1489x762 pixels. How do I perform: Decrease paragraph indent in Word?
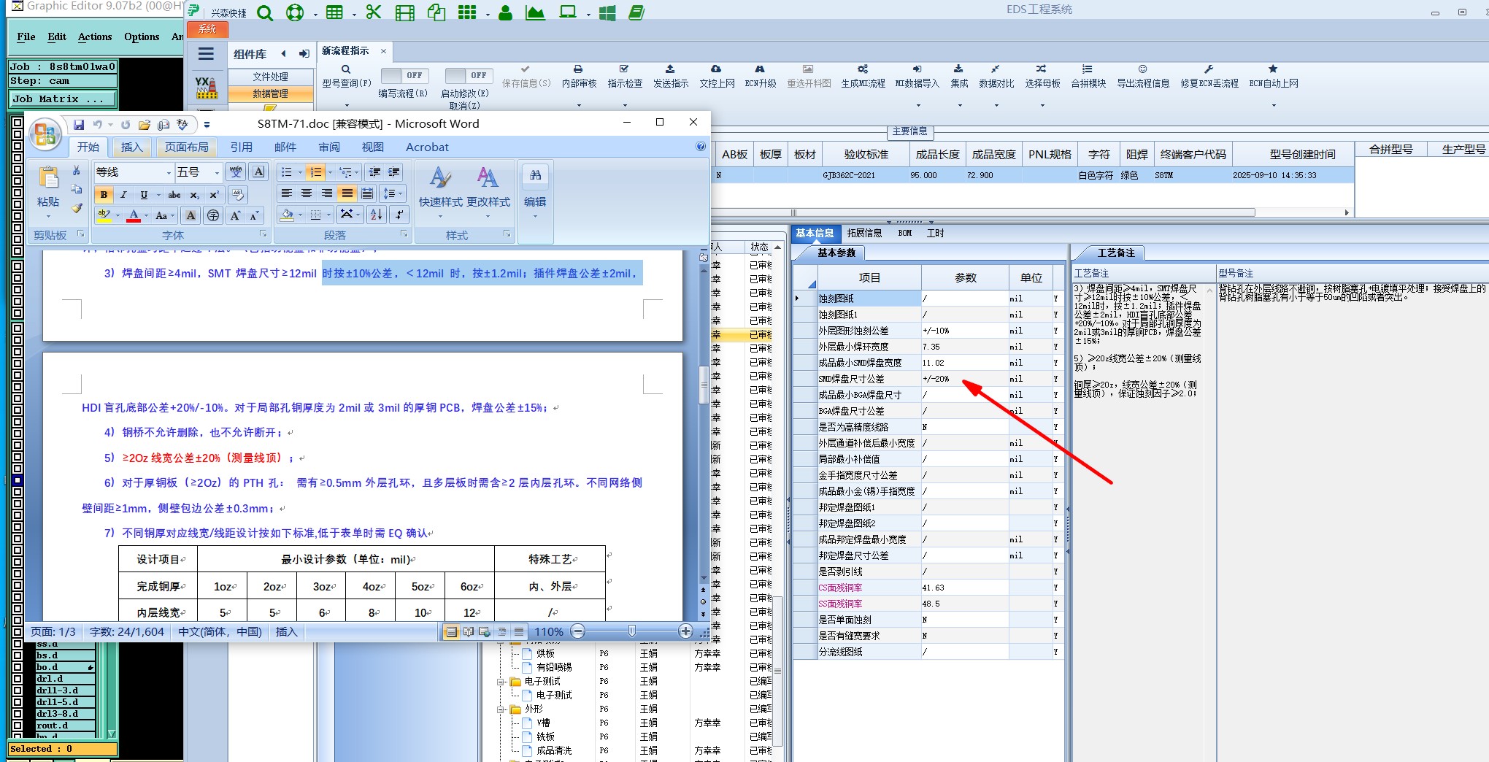[374, 172]
